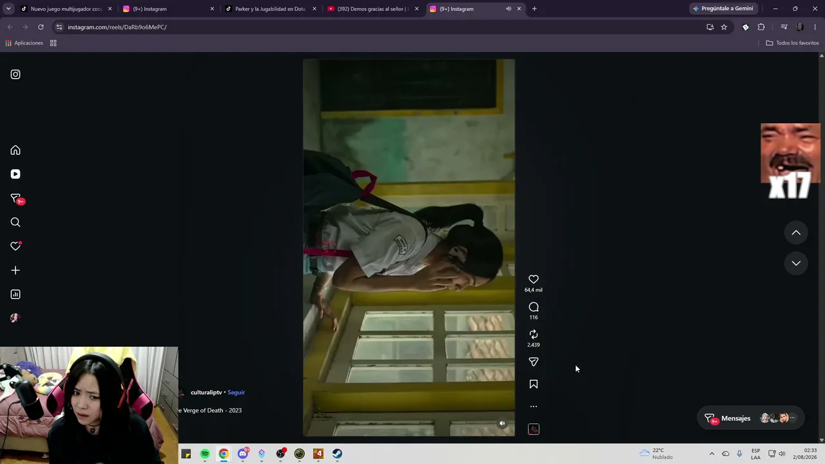Open the tab groups grid icon
This screenshot has height=464, width=825.
click(x=53, y=43)
